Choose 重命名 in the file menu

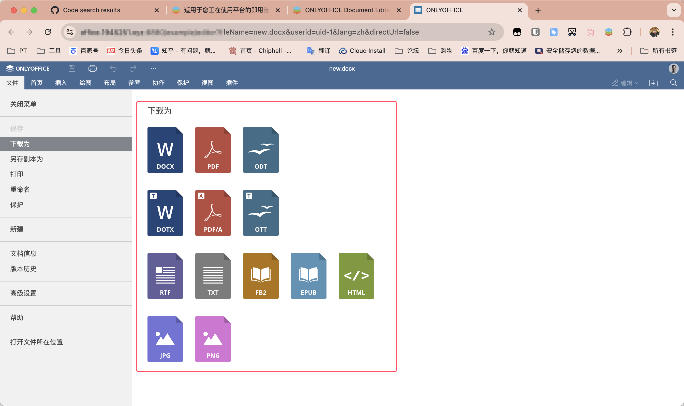pos(66,189)
